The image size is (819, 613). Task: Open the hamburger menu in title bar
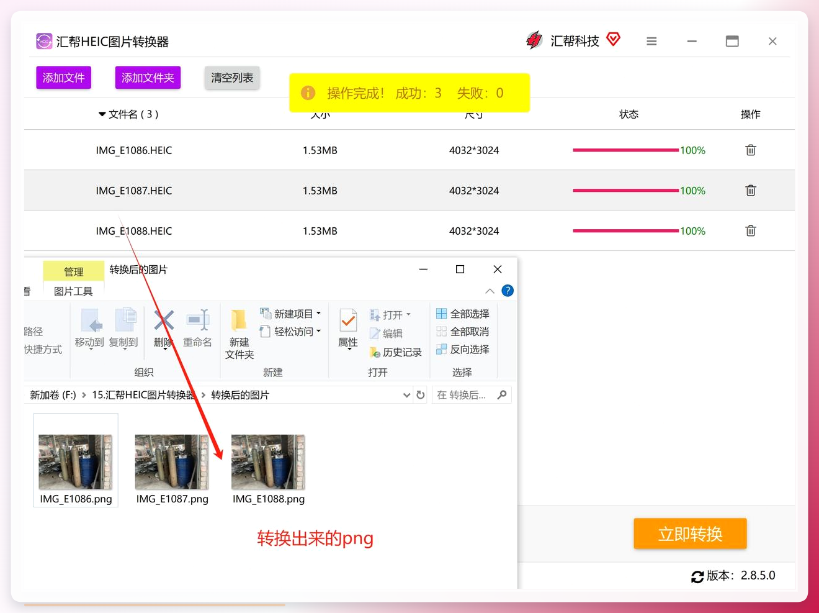point(651,41)
